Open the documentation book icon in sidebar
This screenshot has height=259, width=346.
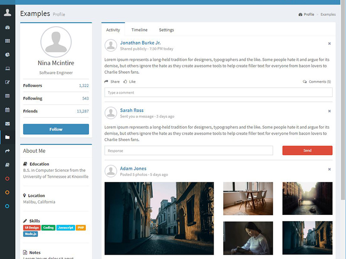pos(7,165)
